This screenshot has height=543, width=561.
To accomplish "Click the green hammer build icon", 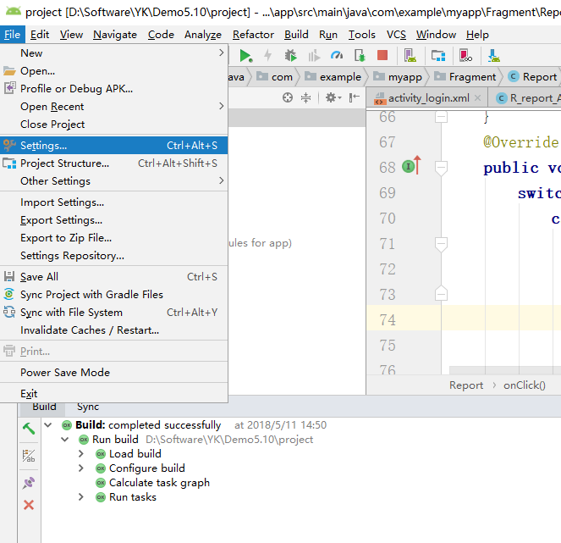I will [29, 429].
